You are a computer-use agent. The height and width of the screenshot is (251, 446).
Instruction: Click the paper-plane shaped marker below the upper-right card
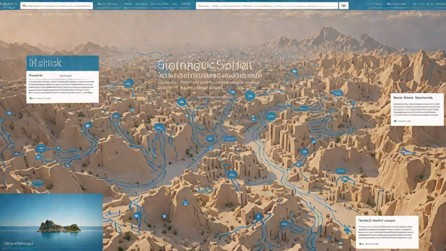(x=405, y=152)
